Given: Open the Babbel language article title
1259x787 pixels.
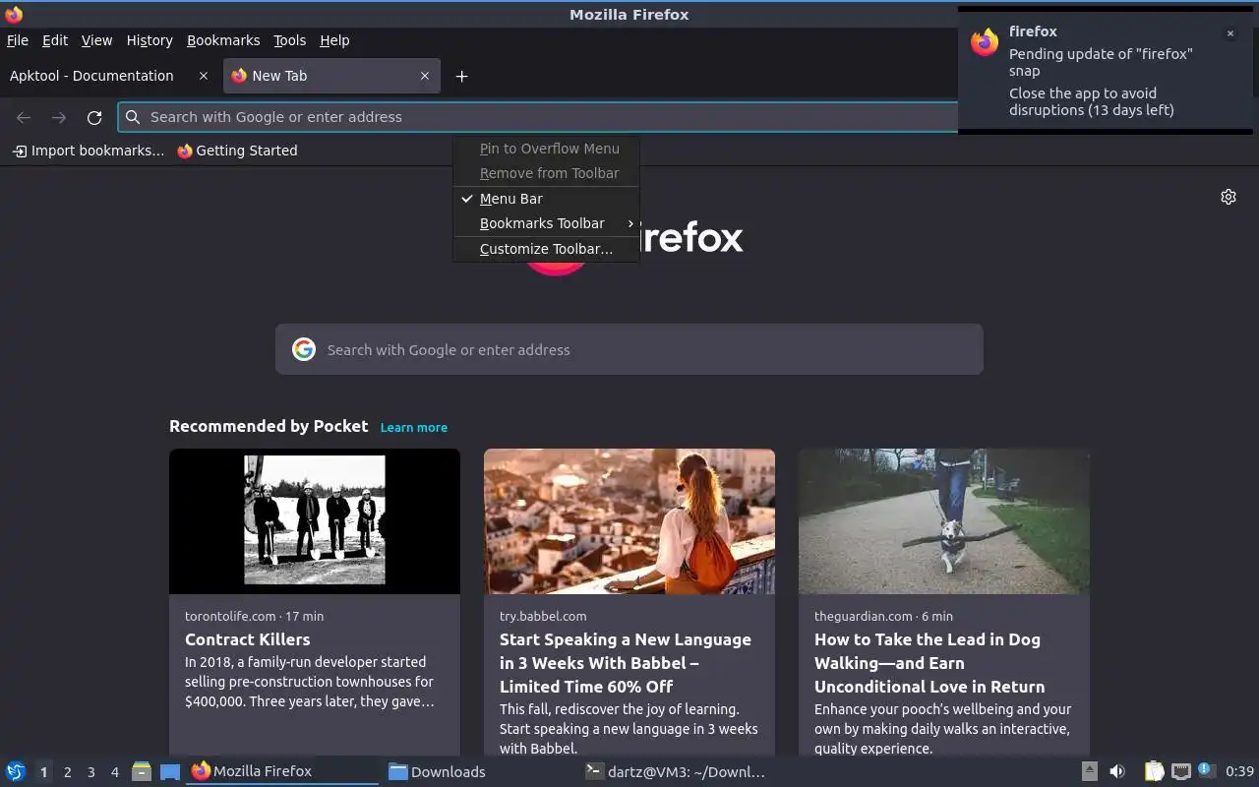Looking at the screenshot, I should [x=626, y=663].
